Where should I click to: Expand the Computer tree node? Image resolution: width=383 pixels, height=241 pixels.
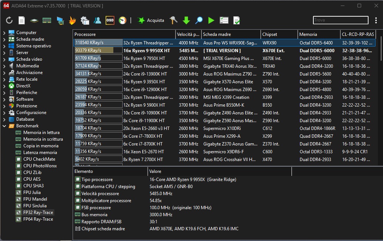point(4,33)
